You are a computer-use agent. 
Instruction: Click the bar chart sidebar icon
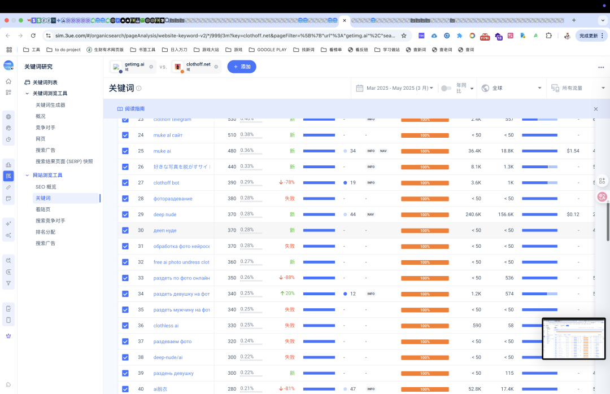pos(8,165)
